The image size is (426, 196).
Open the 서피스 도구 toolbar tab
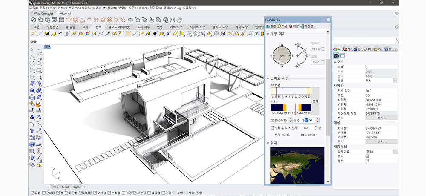tap(198, 27)
